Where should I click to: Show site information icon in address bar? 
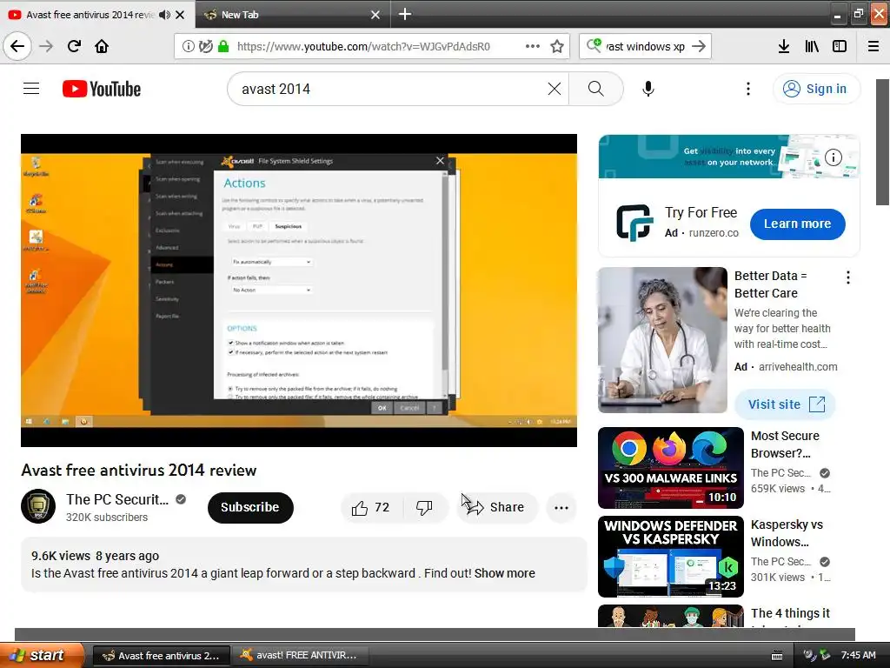click(x=188, y=46)
